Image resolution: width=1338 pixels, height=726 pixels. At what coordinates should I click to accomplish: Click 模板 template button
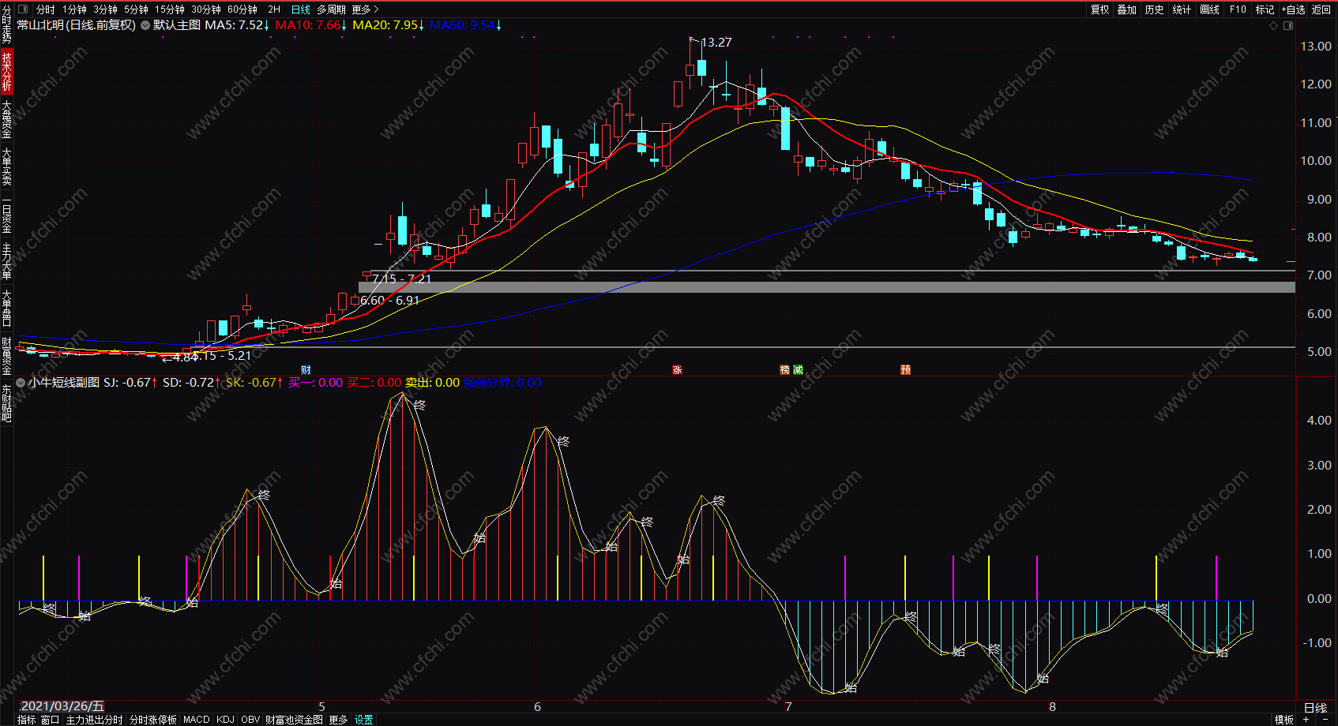click(1284, 720)
